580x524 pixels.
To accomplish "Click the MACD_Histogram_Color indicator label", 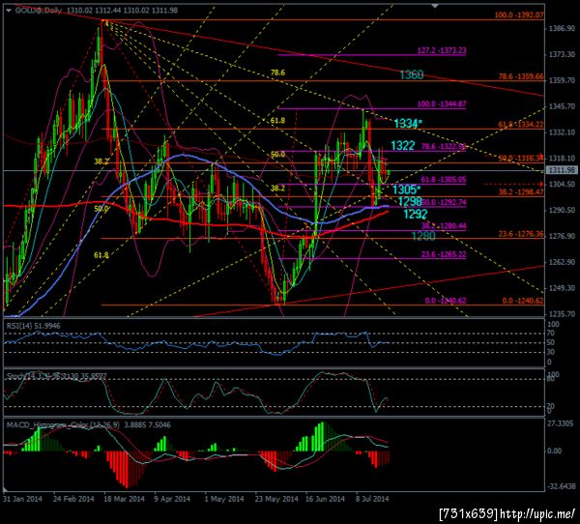I will pyautogui.click(x=88, y=424).
